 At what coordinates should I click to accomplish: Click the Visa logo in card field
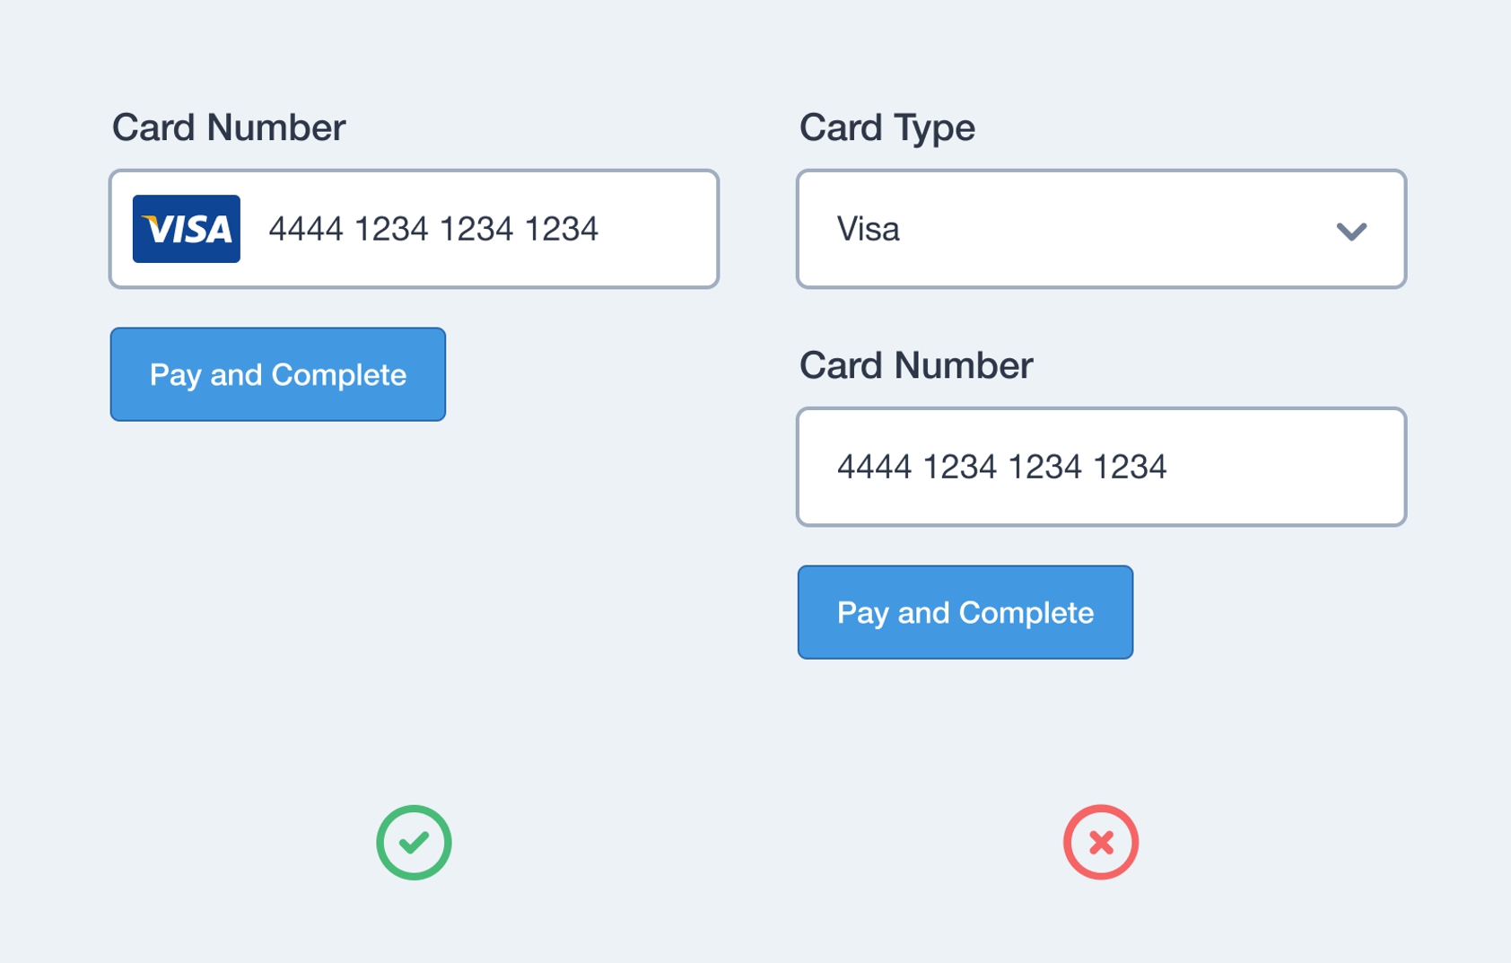pos(187,229)
